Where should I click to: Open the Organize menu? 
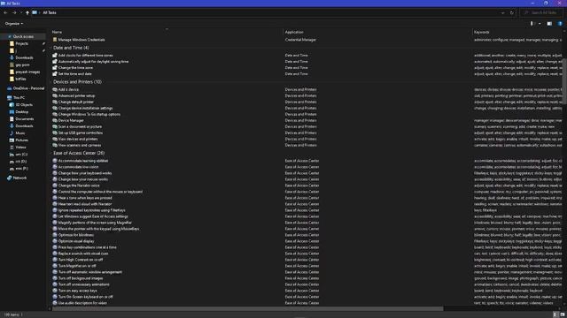pyautogui.click(x=14, y=24)
